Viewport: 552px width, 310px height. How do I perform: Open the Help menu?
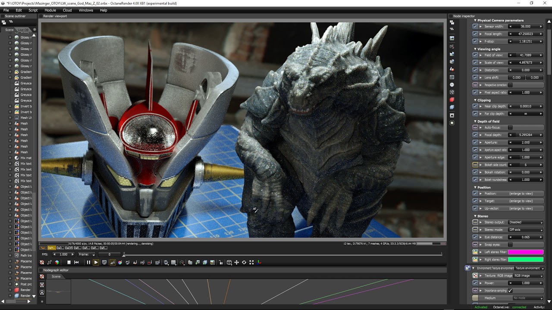coord(103,10)
